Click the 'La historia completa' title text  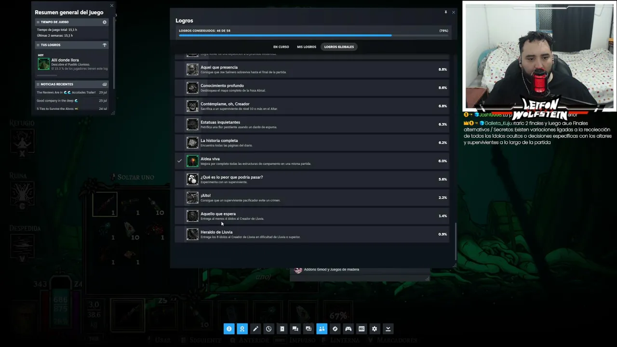click(x=219, y=141)
